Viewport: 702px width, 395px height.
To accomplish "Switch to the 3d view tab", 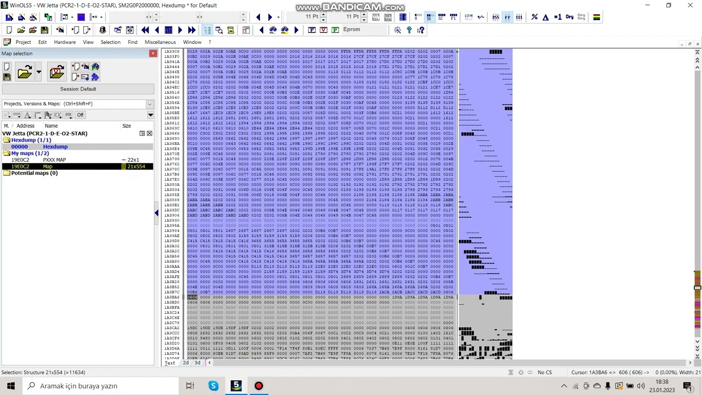I will click(x=197, y=363).
